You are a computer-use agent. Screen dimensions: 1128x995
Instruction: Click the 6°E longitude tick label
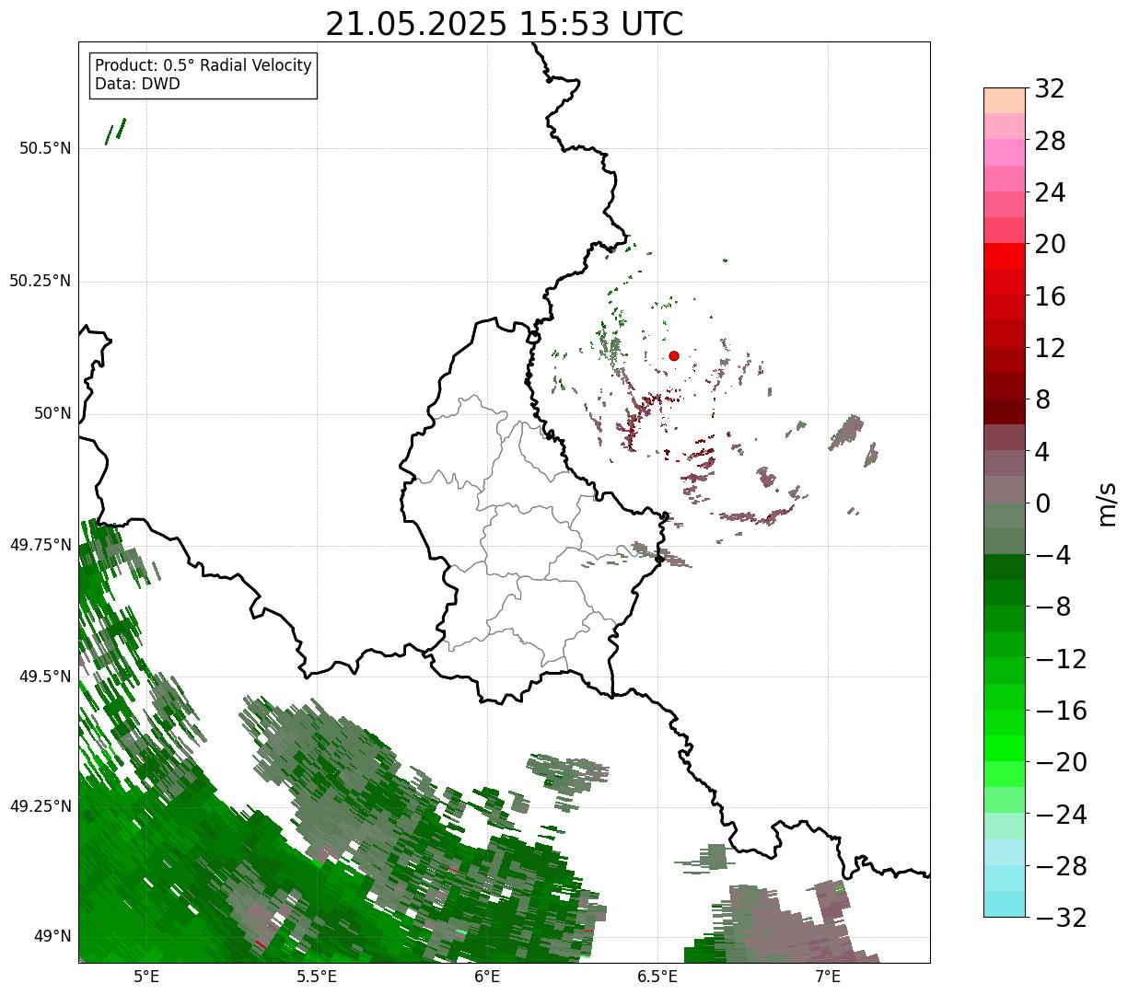tap(488, 977)
